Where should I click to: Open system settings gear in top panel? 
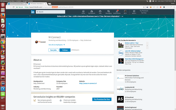click(x=174, y=1)
